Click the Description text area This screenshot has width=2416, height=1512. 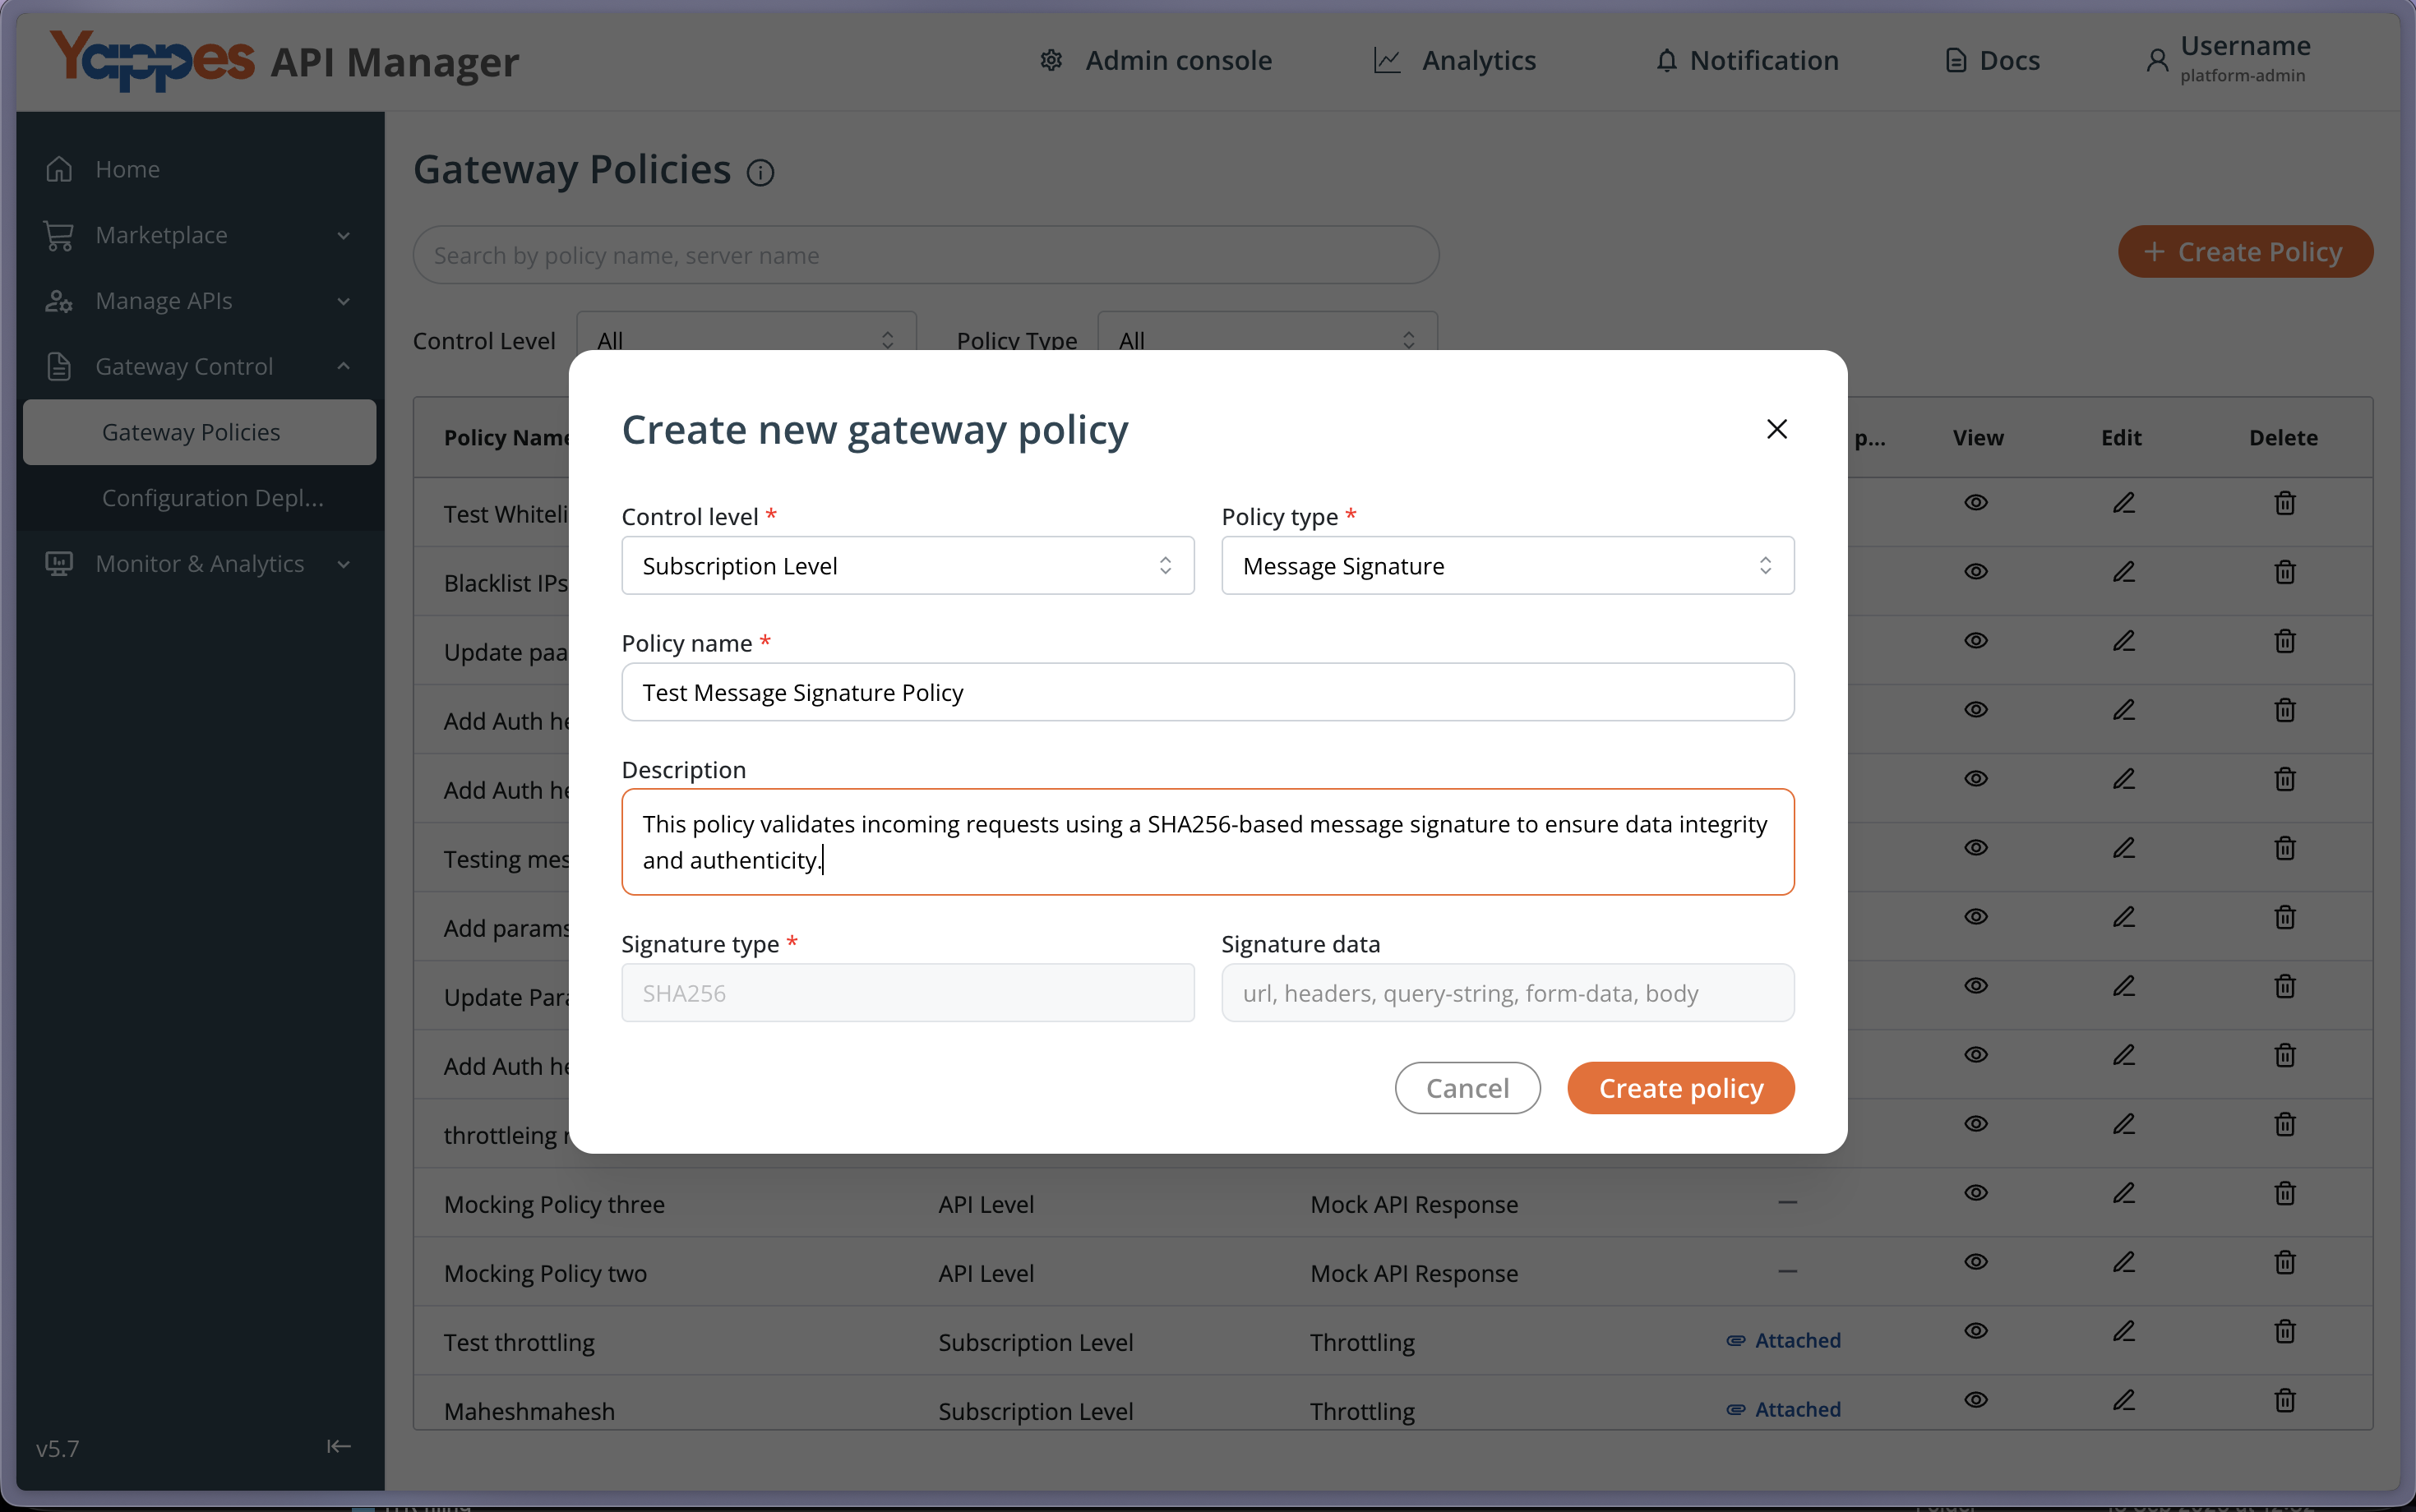pos(1208,842)
